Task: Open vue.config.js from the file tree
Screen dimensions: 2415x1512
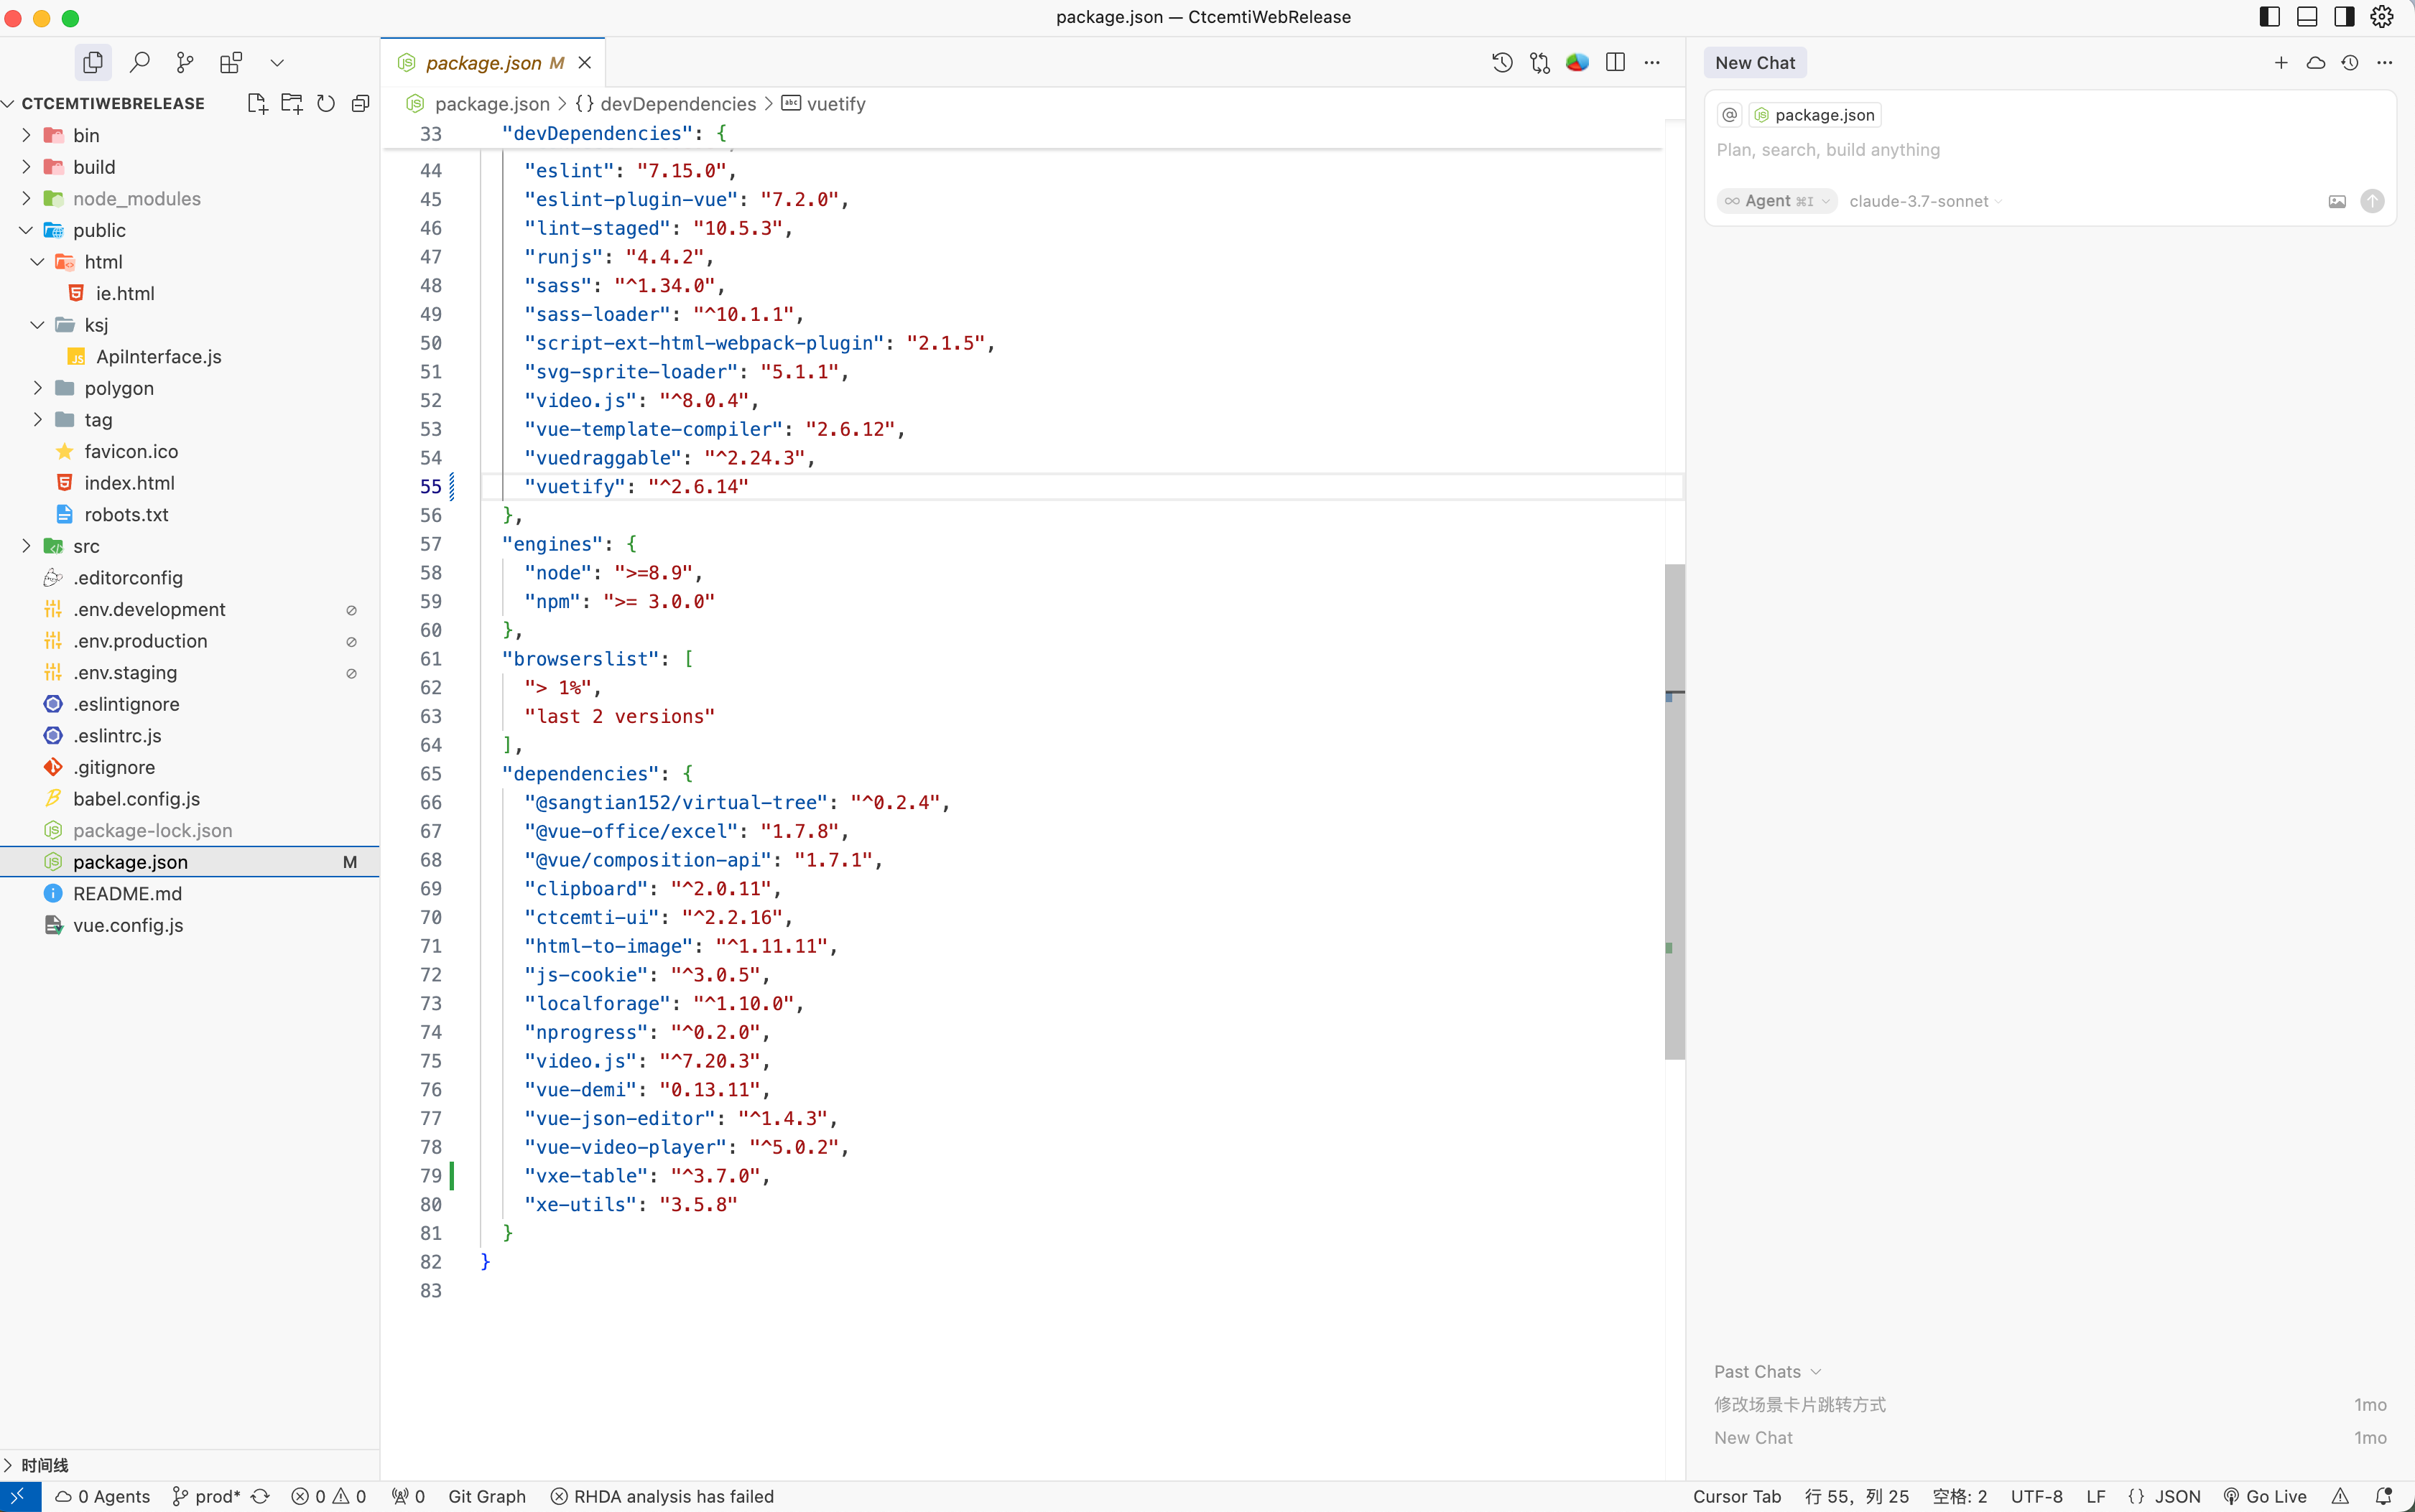Action: [x=128, y=925]
